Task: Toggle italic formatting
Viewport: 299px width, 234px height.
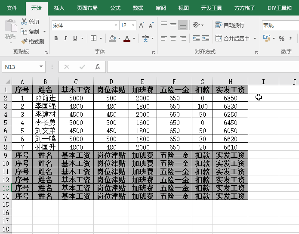Action: (x=65, y=38)
